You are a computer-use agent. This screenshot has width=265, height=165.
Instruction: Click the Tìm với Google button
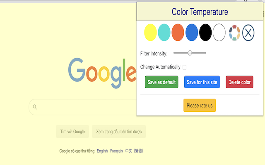pyautogui.click(x=72, y=132)
